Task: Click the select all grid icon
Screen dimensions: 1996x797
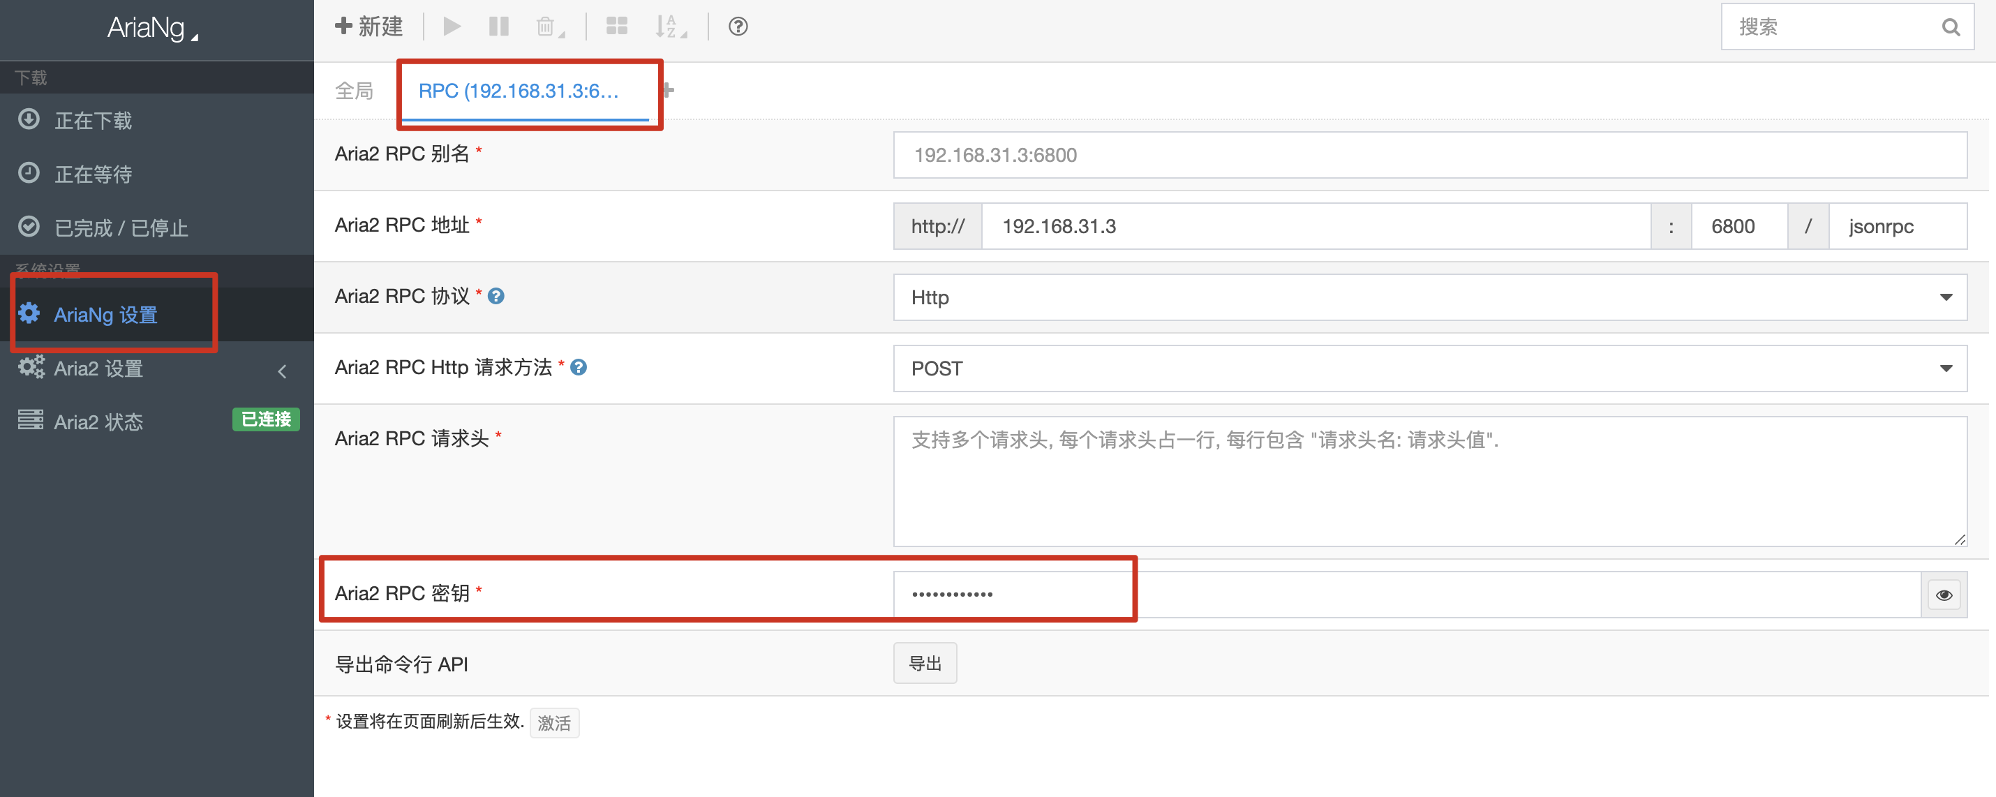Action: [x=617, y=27]
